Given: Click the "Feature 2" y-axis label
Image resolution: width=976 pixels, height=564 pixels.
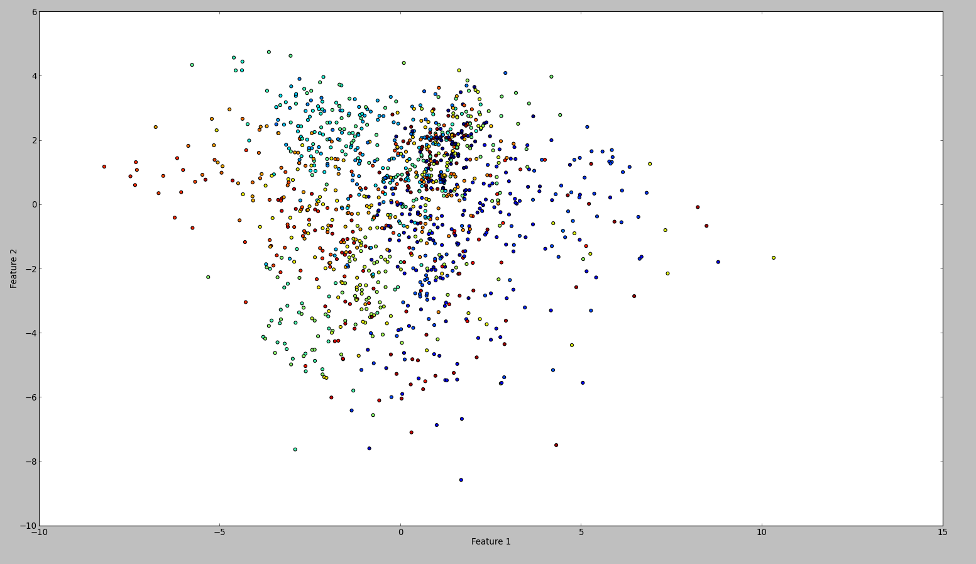Looking at the screenshot, I should point(14,268).
